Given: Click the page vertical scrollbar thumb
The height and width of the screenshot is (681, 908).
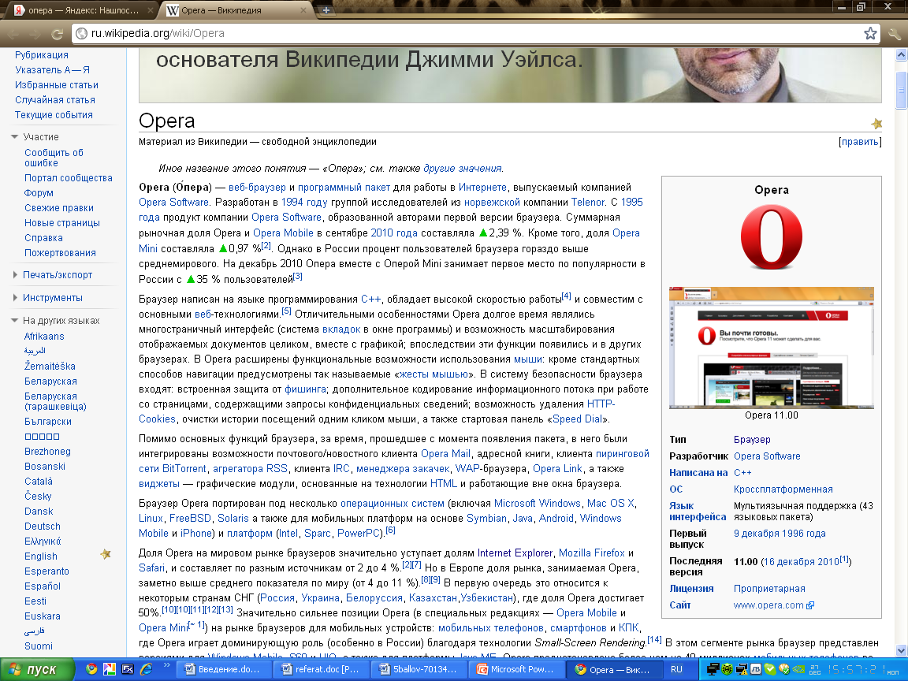Looking at the screenshot, I should 901,84.
